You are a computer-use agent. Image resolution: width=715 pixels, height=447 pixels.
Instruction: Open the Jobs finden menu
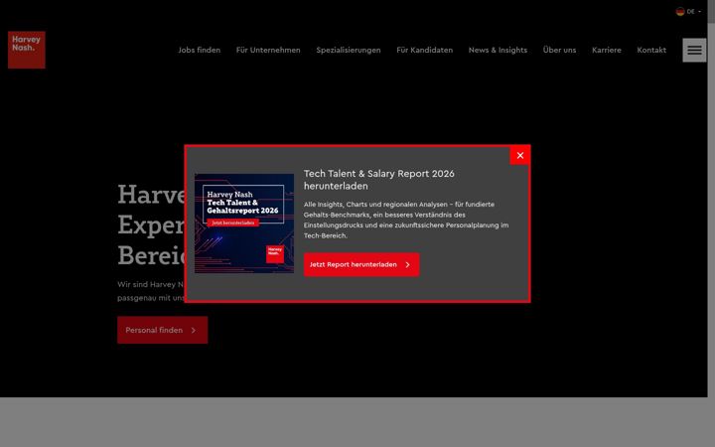click(x=200, y=51)
